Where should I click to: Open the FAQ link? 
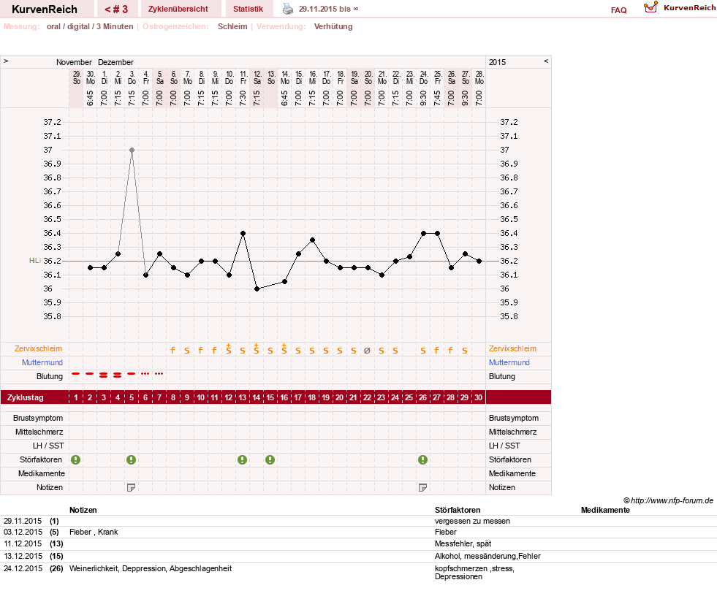coord(618,10)
